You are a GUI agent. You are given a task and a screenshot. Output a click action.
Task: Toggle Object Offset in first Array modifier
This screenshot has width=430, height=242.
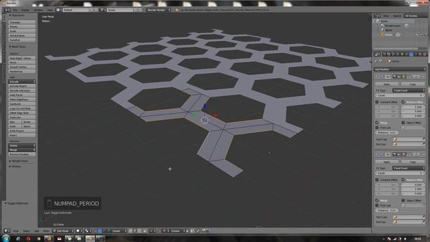403,122
